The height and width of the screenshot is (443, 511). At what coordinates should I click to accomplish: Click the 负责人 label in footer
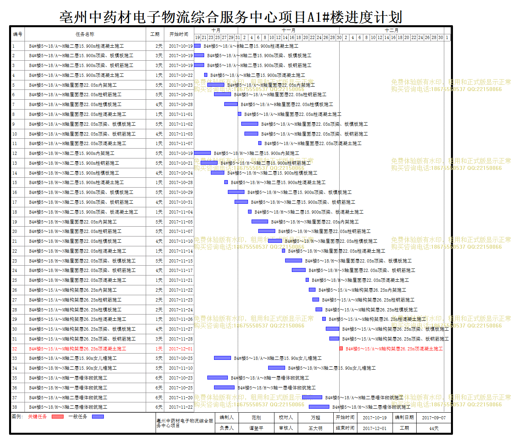point(227,428)
